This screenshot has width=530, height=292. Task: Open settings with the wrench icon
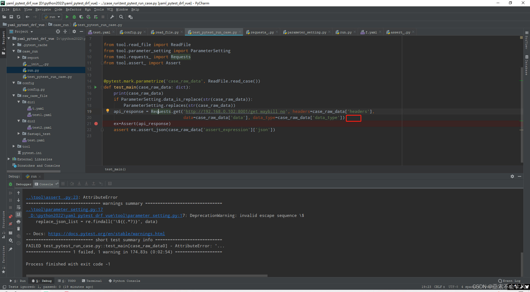(x=112, y=17)
